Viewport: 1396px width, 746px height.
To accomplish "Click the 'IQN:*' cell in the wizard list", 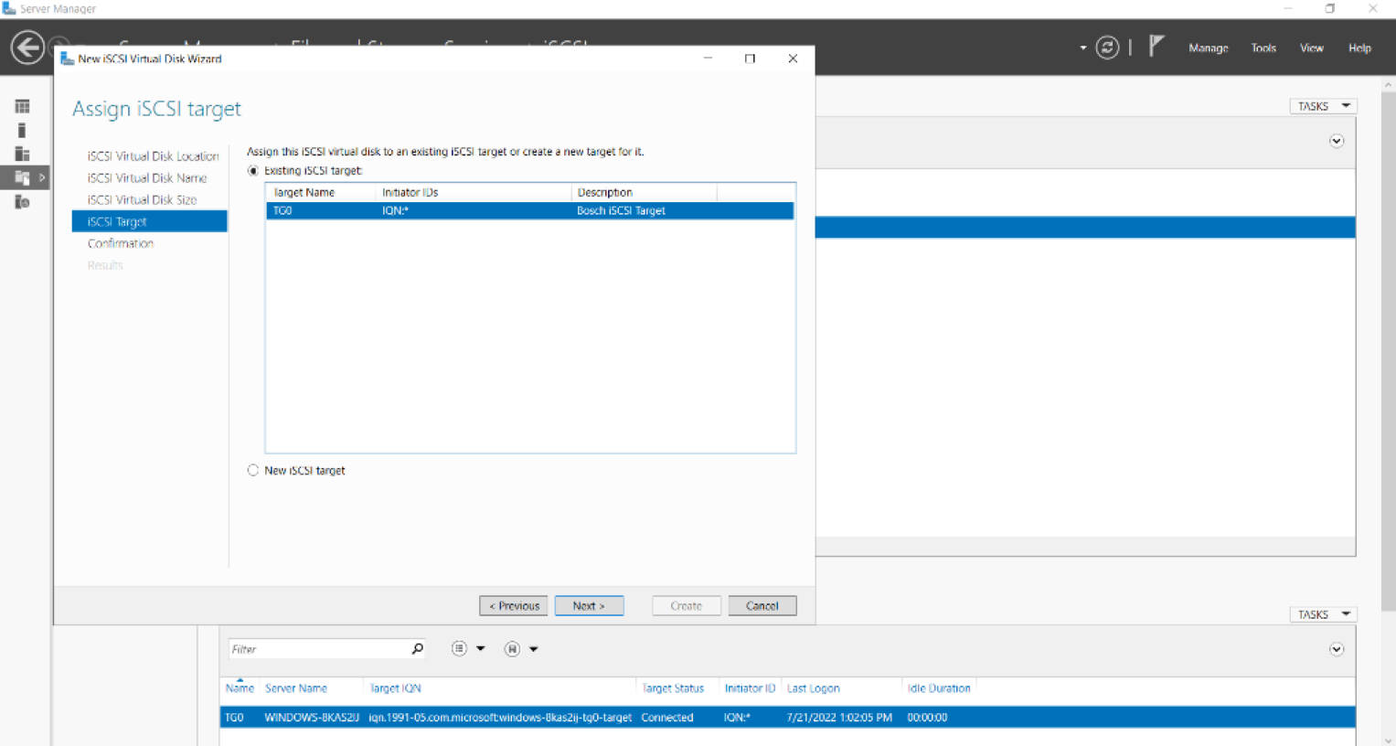I will click(x=395, y=211).
